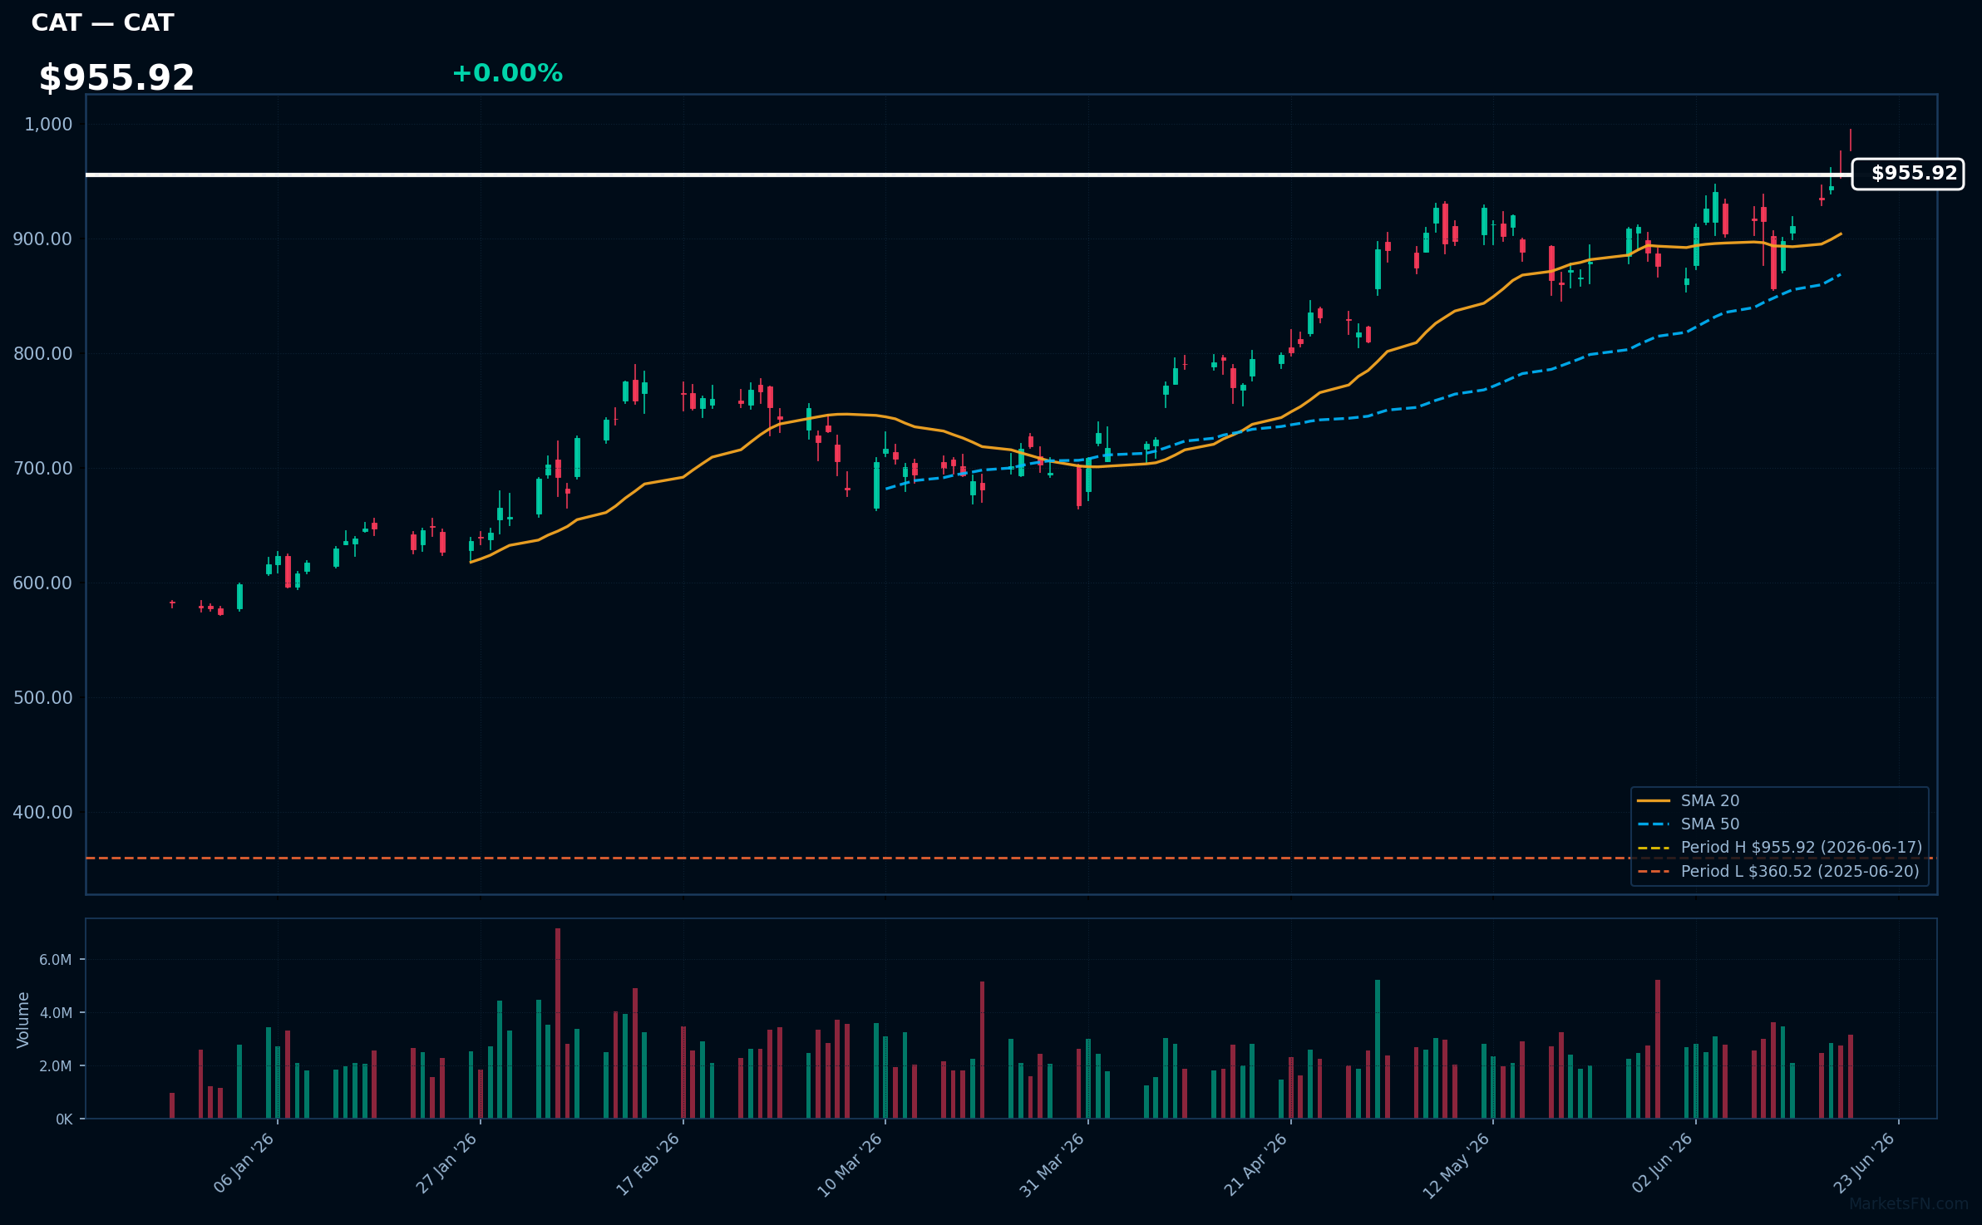Viewport: 1982px width, 1225px height.
Task: Select the "12 May '26" date label
Action: (1457, 1165)
